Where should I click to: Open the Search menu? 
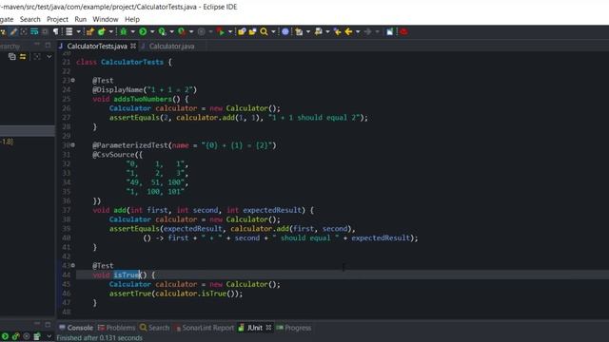click(29, 19)
